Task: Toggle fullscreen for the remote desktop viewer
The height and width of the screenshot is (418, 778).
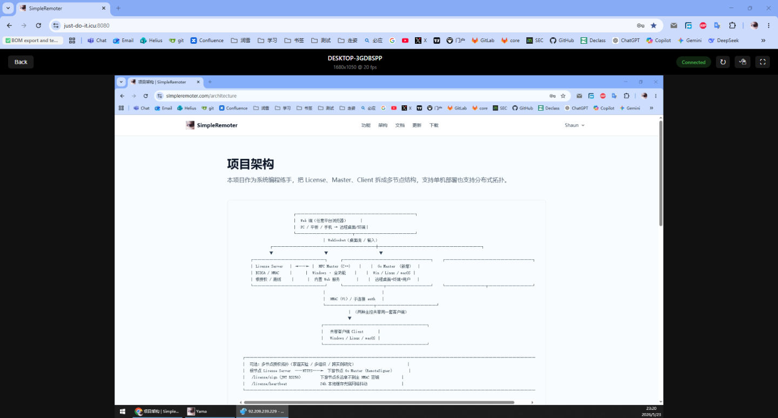Action: (762, 62)
